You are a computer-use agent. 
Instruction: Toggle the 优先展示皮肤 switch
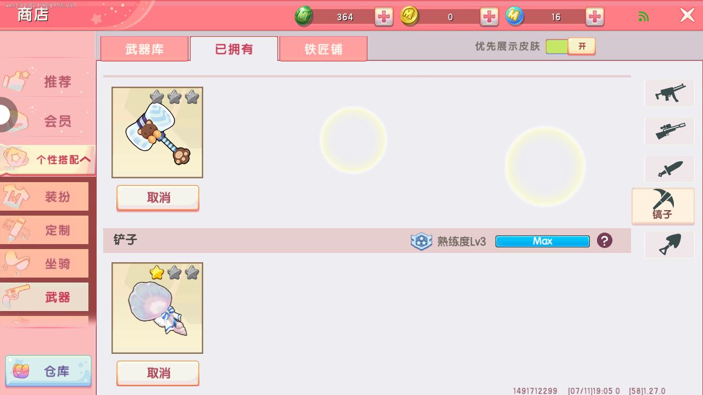(571, 47)
